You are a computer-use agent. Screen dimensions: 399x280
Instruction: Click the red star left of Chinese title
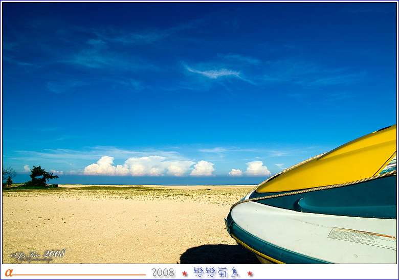185,273
